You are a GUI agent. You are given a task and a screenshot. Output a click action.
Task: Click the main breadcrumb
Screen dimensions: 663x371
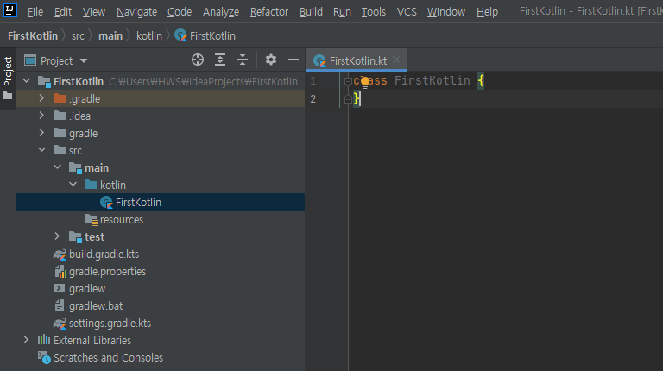[110, 36]
